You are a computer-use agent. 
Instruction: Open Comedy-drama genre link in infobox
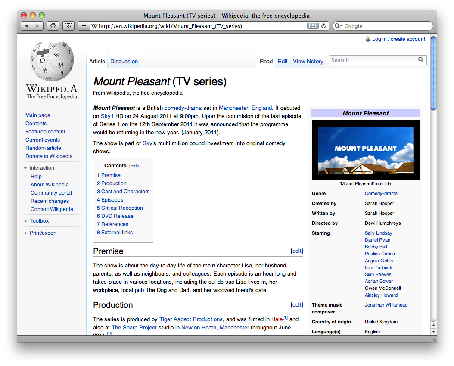click(x=381, y=194)
